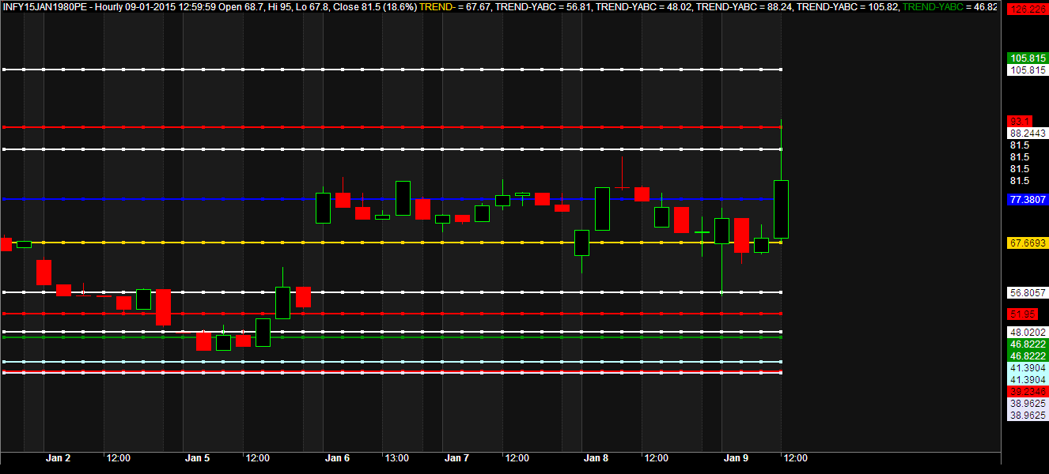The width and height of the screenshot is (1049, 474).
Task: Click the Jan 5 date label
Action: tap(197, 458)
